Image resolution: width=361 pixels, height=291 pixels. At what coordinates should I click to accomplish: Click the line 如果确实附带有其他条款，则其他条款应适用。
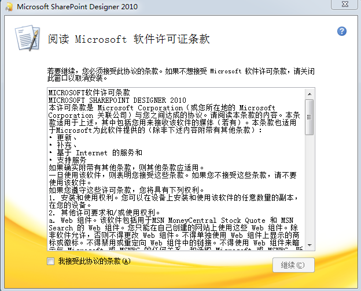(126, 167)
